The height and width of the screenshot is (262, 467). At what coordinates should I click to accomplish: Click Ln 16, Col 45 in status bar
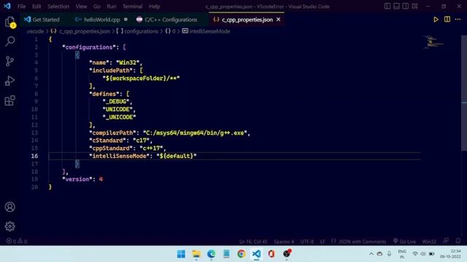point(253,242)
